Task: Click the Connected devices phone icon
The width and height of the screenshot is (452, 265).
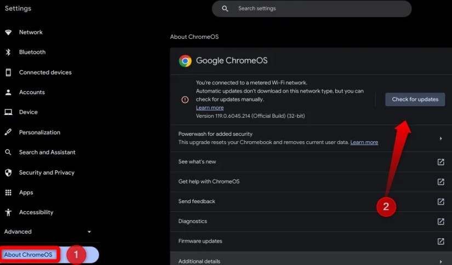Action: pos(8,72)
